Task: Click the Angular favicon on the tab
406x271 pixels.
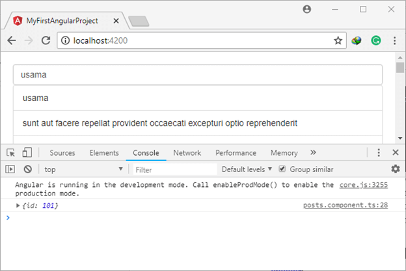Action: 18,21
